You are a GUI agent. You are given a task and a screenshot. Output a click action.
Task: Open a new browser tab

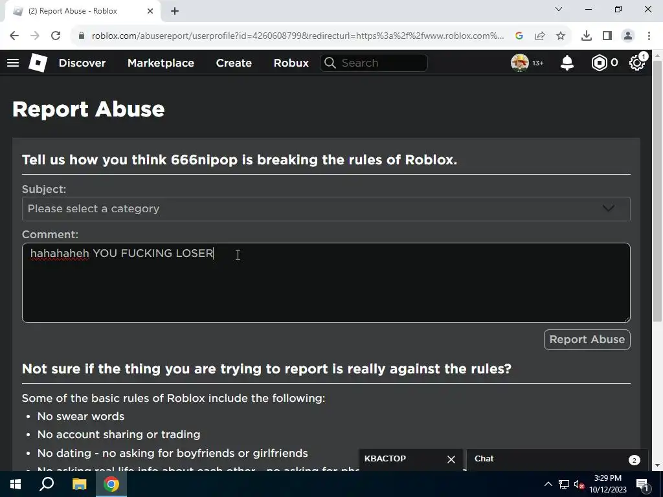[x=175, y=12]
